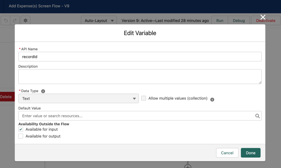Click the add element plus icon on canvas

pos(188,166)
